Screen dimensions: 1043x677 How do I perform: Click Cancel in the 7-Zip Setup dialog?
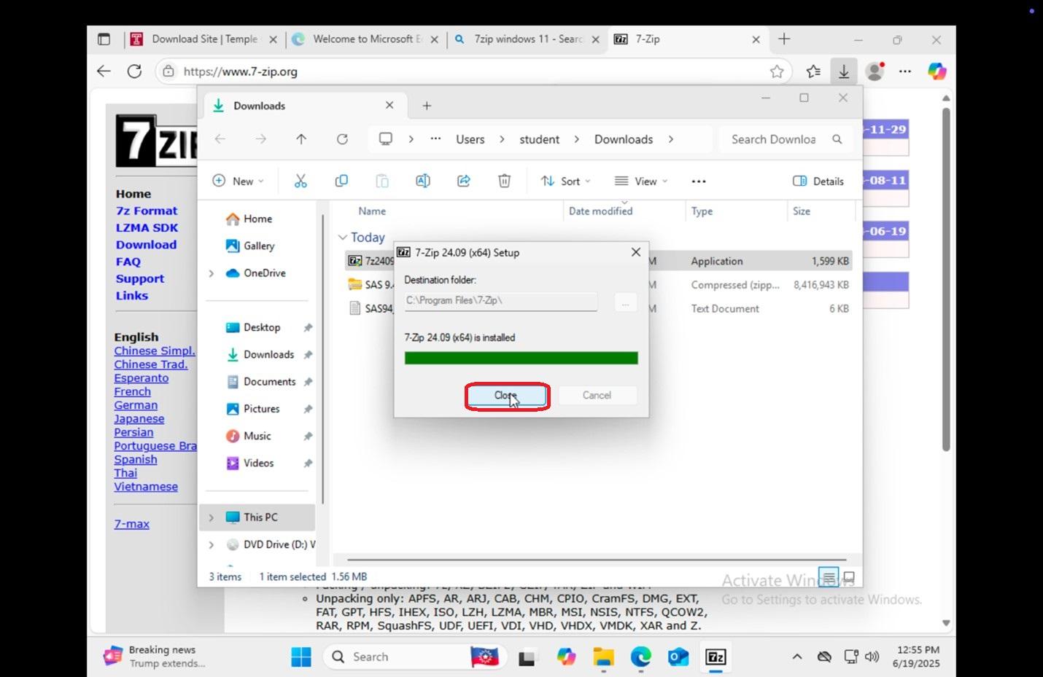tap(597, 396)
